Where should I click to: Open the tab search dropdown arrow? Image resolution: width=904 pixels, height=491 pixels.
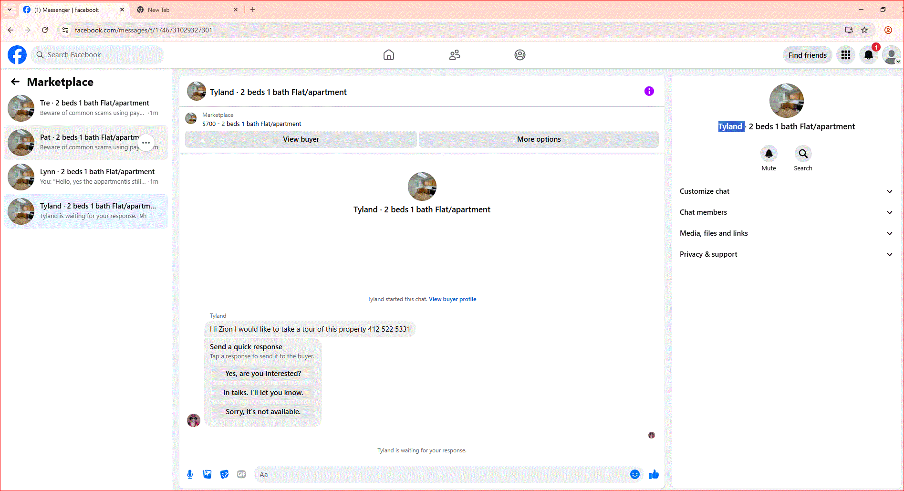[x=10, y=10]
